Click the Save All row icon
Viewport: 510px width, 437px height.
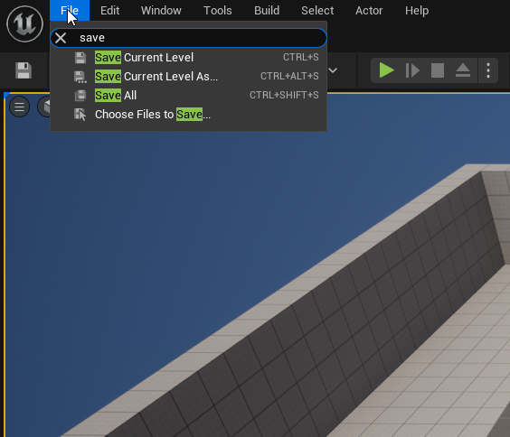point(80,96)
